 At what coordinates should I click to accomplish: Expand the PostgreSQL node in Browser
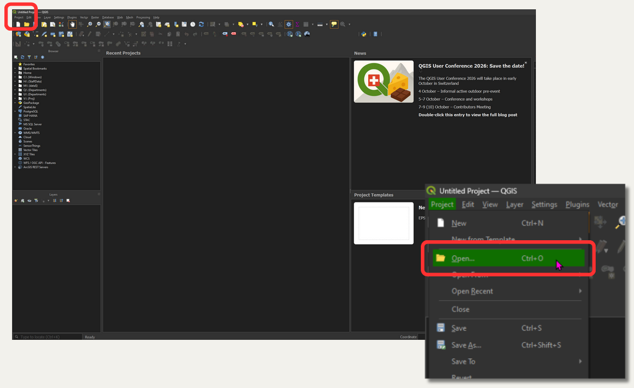point(15,112)
